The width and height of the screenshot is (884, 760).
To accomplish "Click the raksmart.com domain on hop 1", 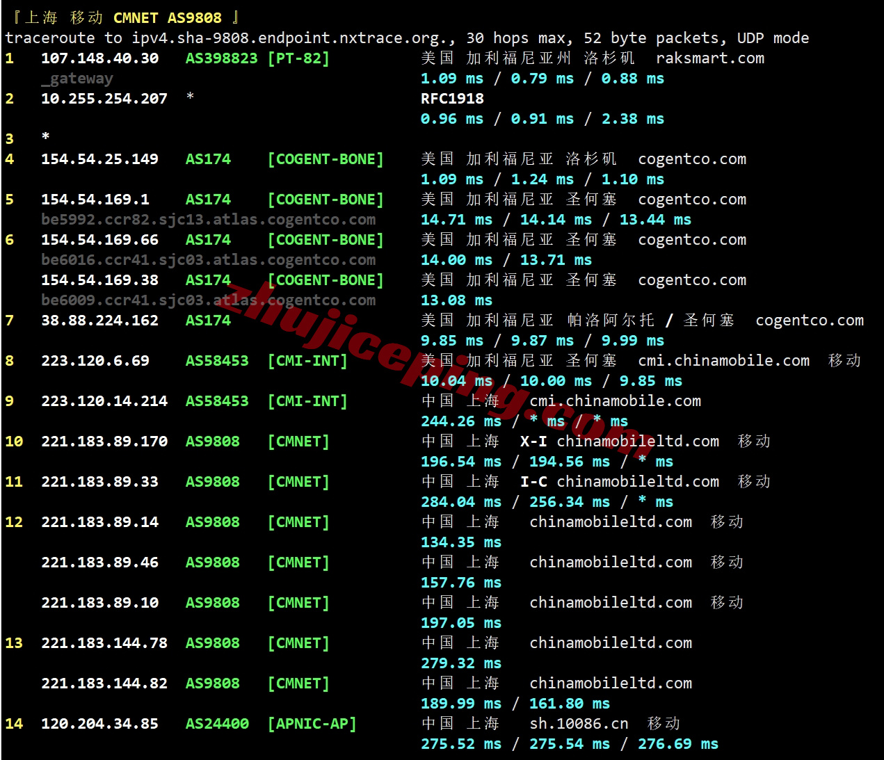I will tap(709, 58).
